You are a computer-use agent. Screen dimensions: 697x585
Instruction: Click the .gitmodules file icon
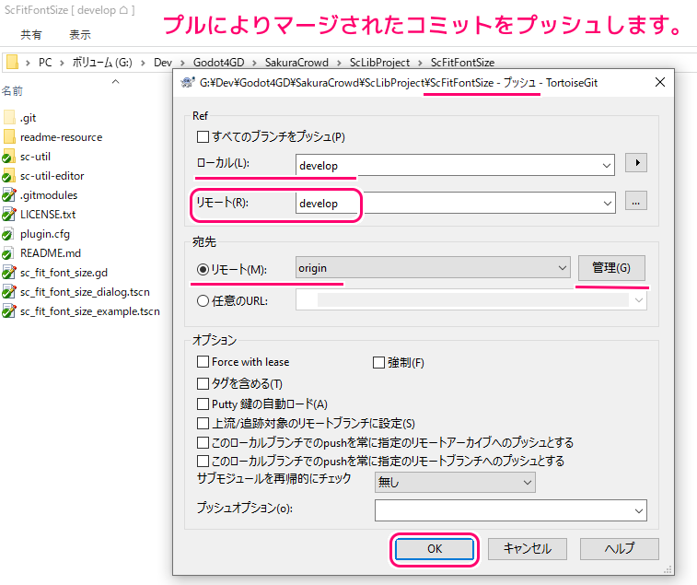(x=8, y=195)
